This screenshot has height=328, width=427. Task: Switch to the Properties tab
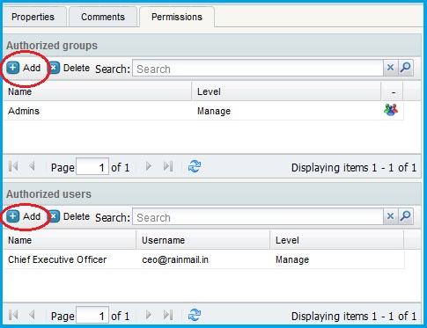[33, 17]
